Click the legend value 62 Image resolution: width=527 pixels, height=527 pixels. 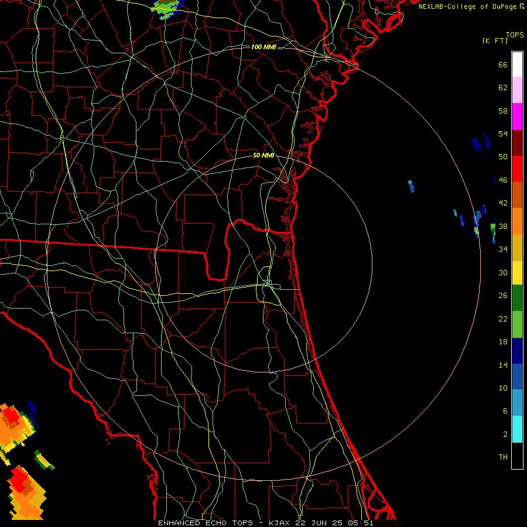(503, 88)
